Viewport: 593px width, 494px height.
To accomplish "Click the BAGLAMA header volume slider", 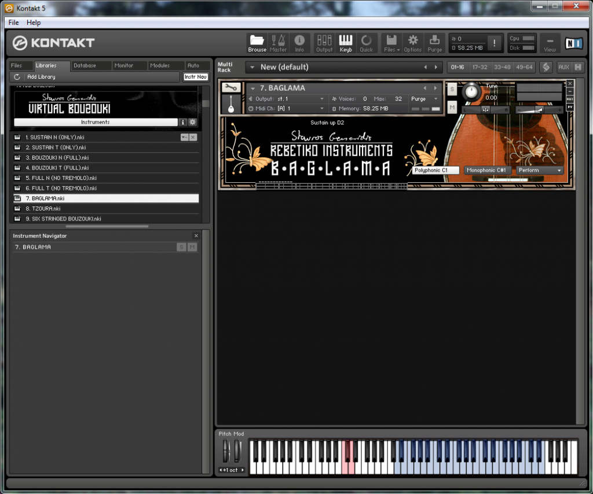I will pos(539,110).
